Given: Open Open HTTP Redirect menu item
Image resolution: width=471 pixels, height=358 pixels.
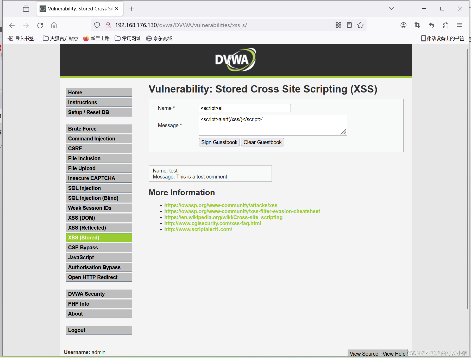Looking at the screenshot, I should [x=99, y=277].
